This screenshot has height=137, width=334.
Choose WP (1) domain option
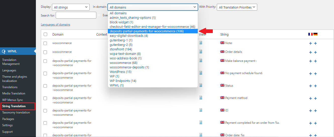(x=153, y=76)
